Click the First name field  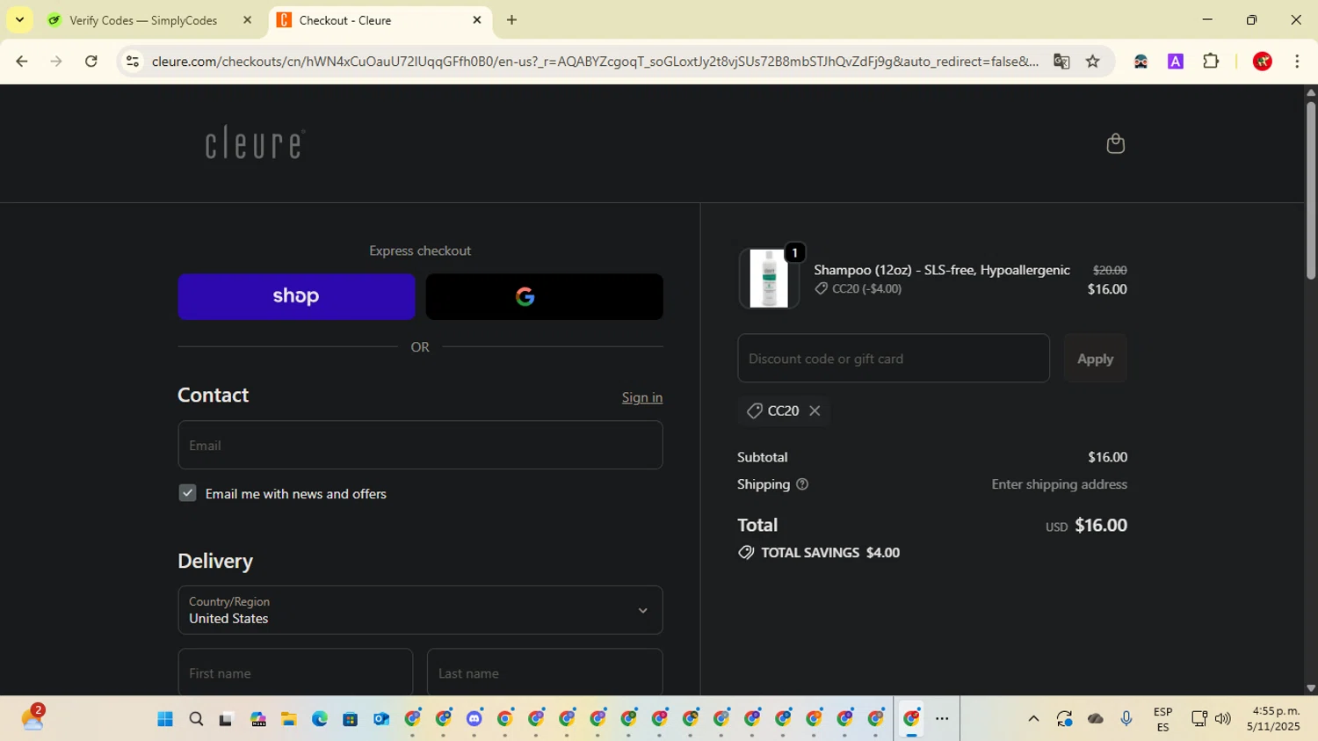(295, 672)
